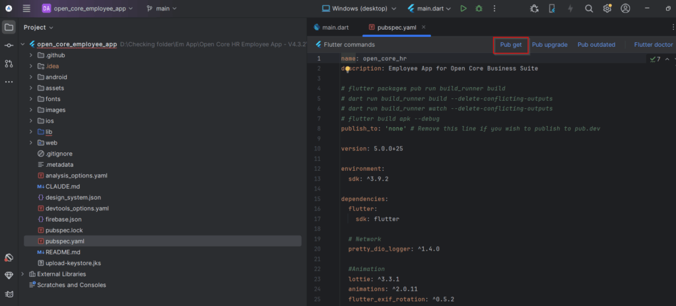Screen dimensions: 676x306
Task: Open IDE settings gear icon
Action: tap(607, 9)
